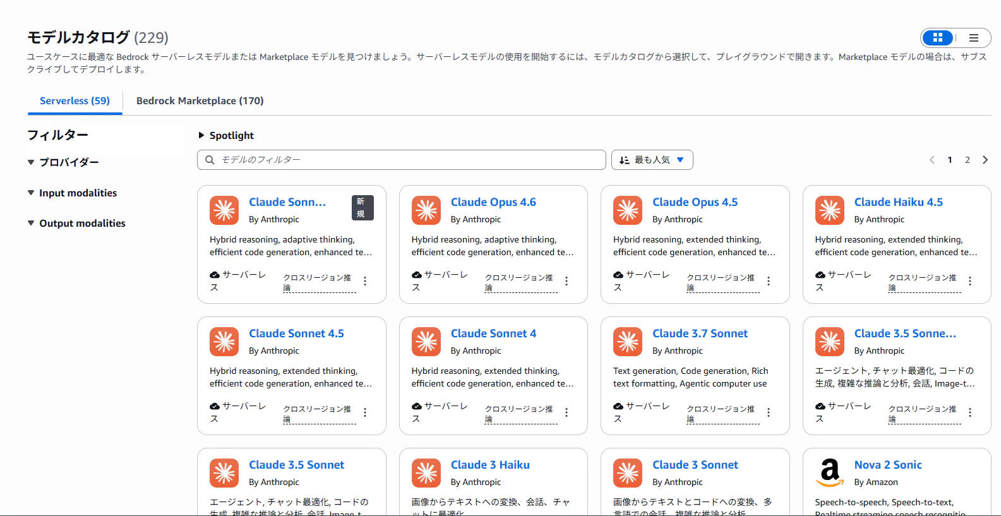This screenshot has width=1001, height=516.
Task: Click the Anthropic logo on Claude Opus 4.6
Action: pyautogui.click(x=426, y=210)
